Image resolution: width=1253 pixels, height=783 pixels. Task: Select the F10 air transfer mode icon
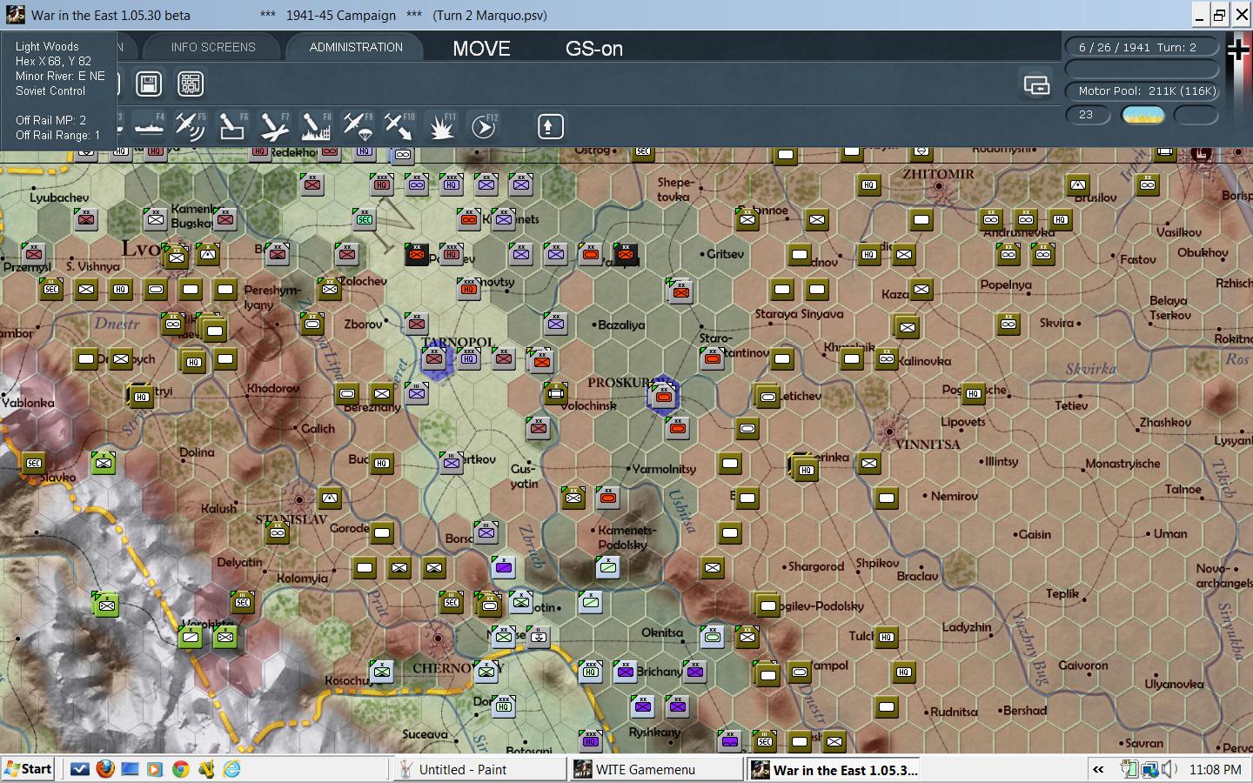point(399,127)
